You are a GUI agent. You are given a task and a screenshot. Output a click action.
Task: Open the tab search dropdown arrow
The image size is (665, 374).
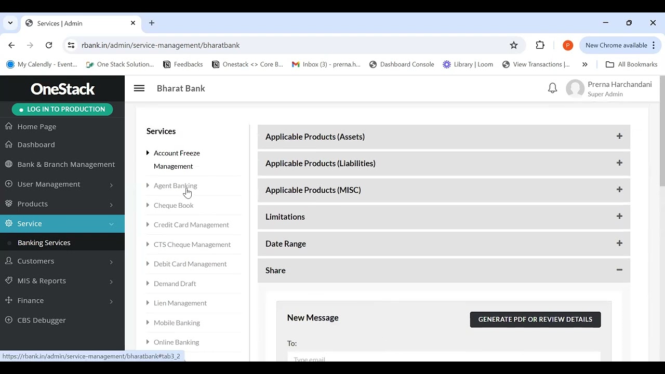click(x=10, y=23)
